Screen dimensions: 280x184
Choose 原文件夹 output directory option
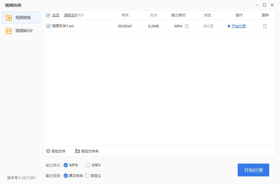pos(66,176)
